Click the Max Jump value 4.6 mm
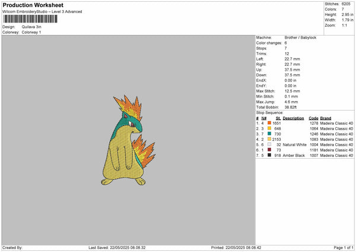 pos(291,102)
